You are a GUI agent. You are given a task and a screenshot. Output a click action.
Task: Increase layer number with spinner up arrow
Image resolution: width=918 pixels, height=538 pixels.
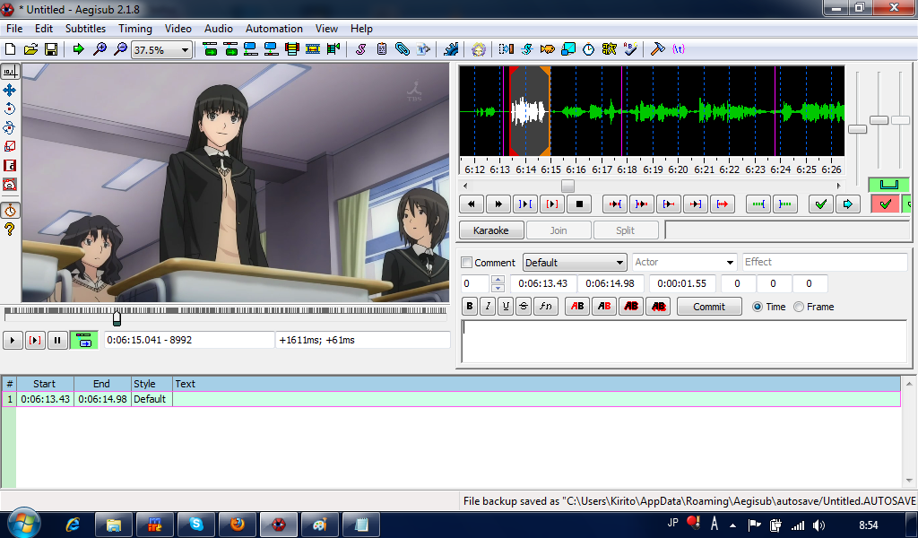[x=498, y=279]
